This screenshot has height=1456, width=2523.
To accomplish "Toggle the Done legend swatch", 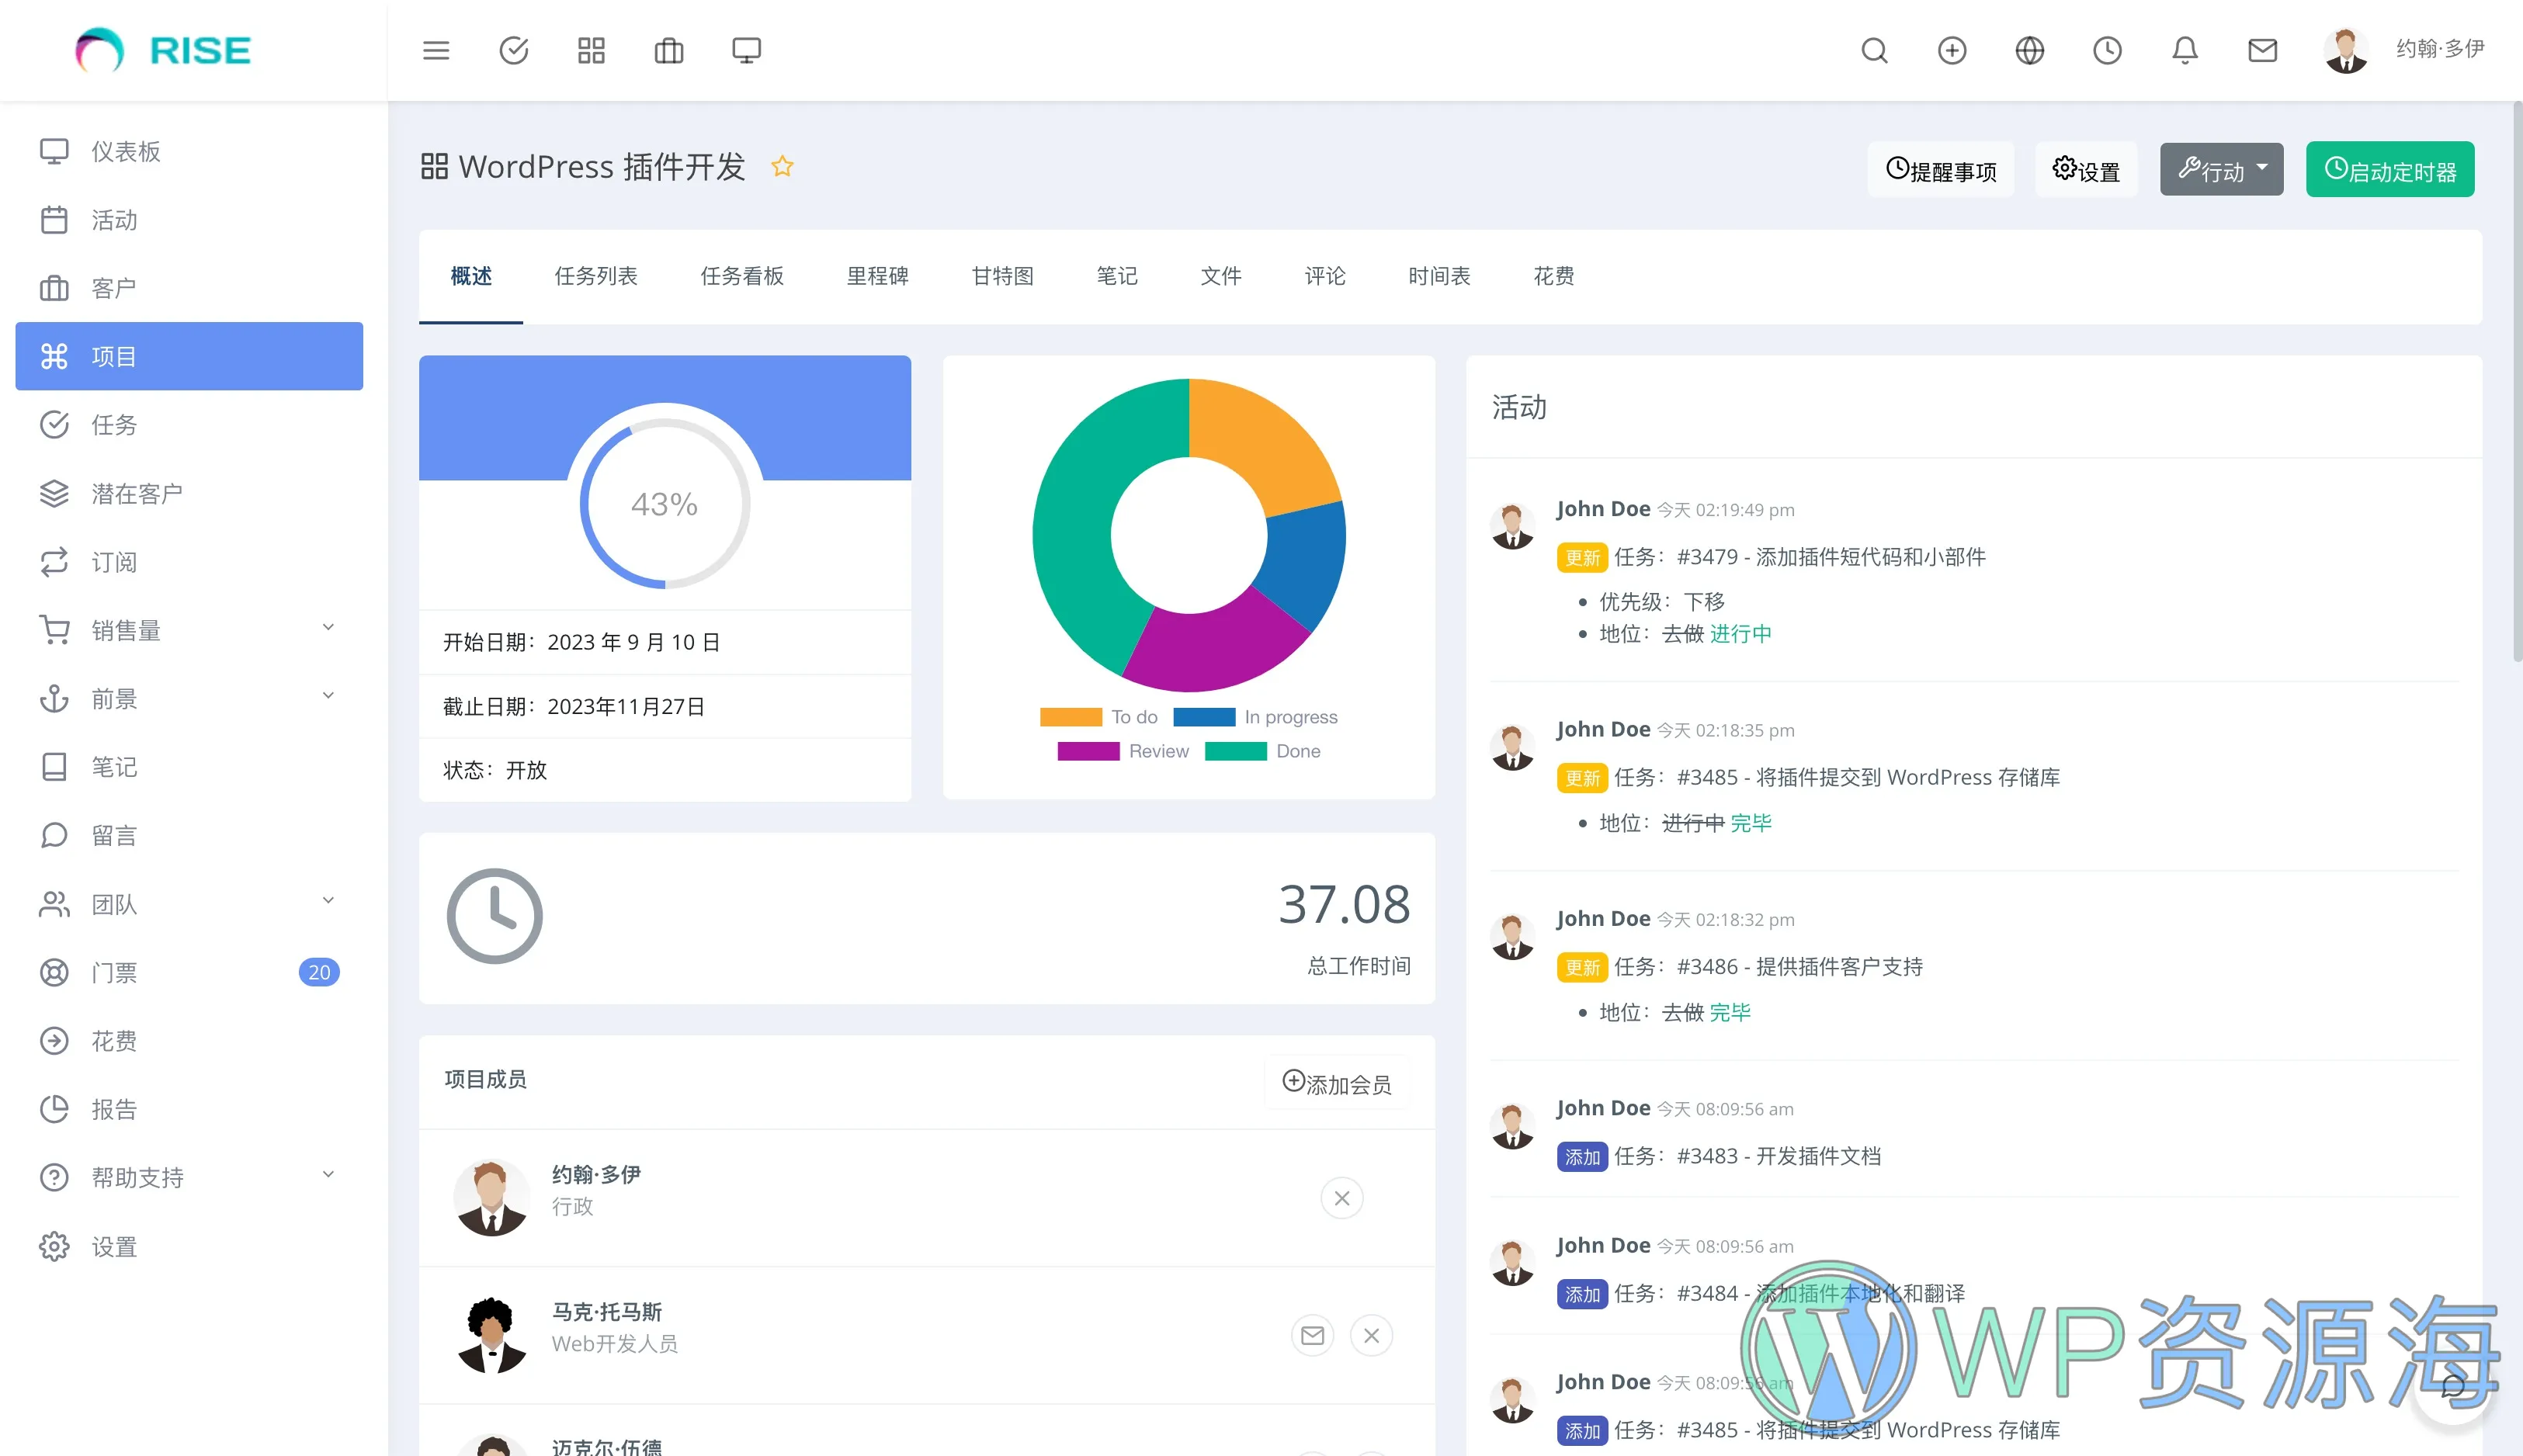I will [x=1236, y=751].
